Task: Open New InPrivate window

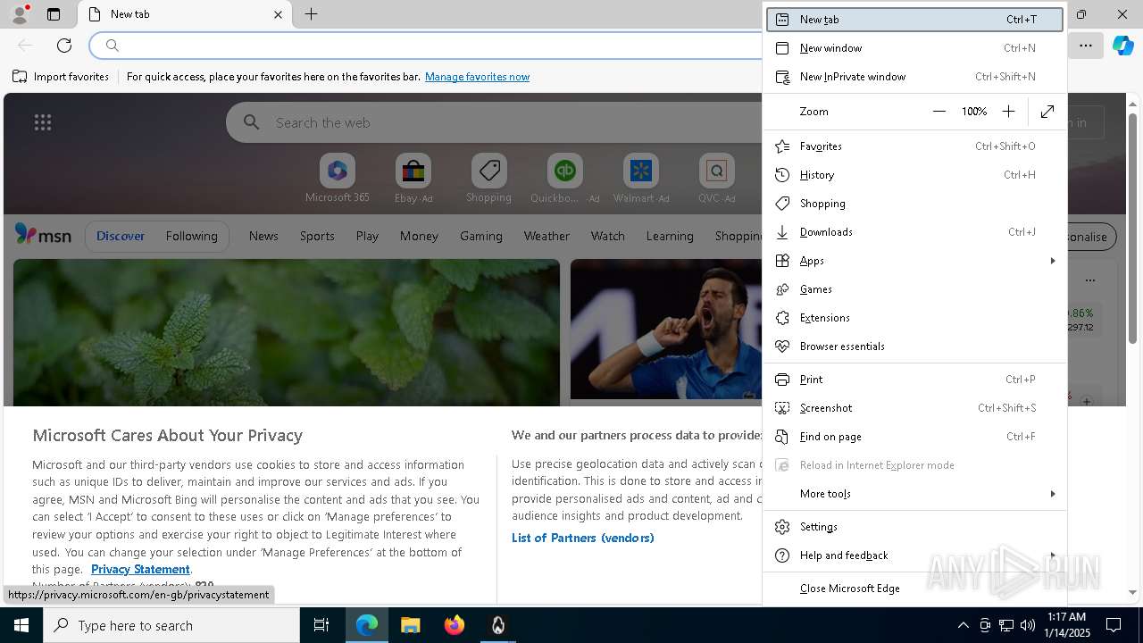Action: pyautogui.click(x=914, y=77)
